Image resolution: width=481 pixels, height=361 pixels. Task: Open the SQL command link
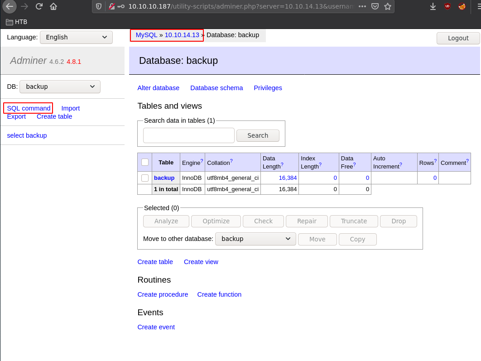click(x=29, y=108)
